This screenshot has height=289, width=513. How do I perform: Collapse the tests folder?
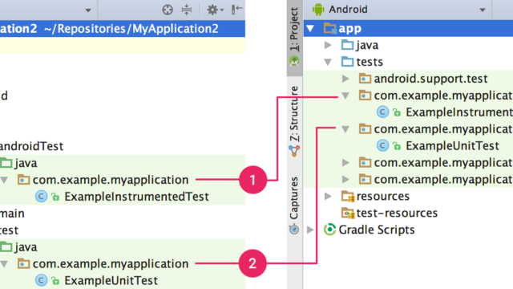(x=328, y=62)
